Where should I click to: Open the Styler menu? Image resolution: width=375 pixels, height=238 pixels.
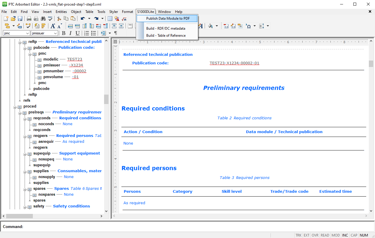click(113, 12)
